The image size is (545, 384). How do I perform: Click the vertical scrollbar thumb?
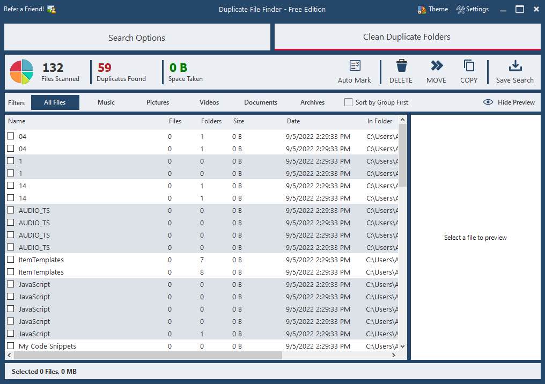coord(402,155)
